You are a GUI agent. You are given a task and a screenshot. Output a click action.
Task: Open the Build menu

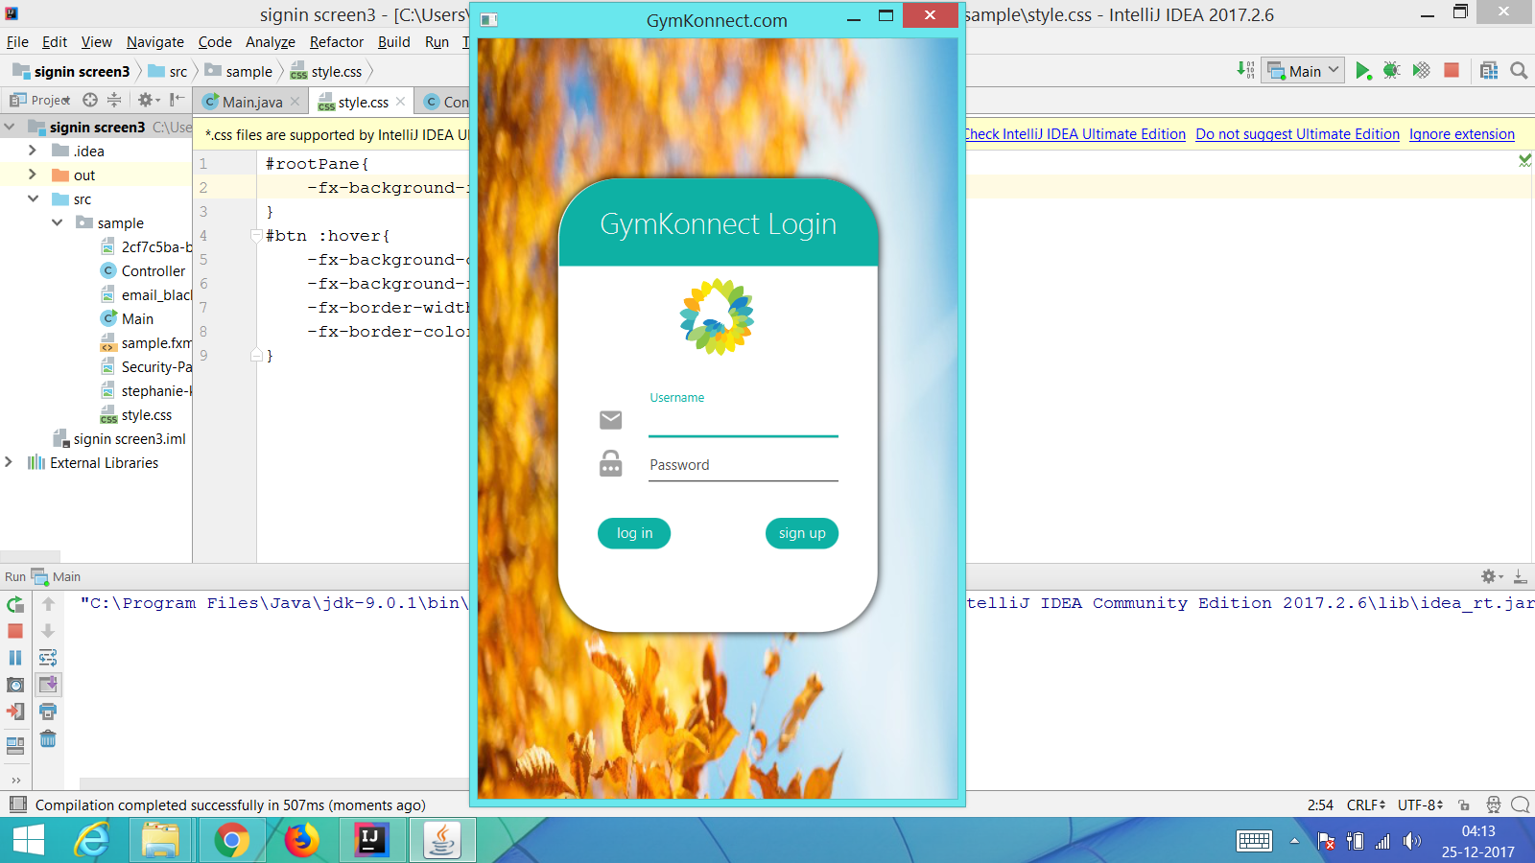click(393, 42)
